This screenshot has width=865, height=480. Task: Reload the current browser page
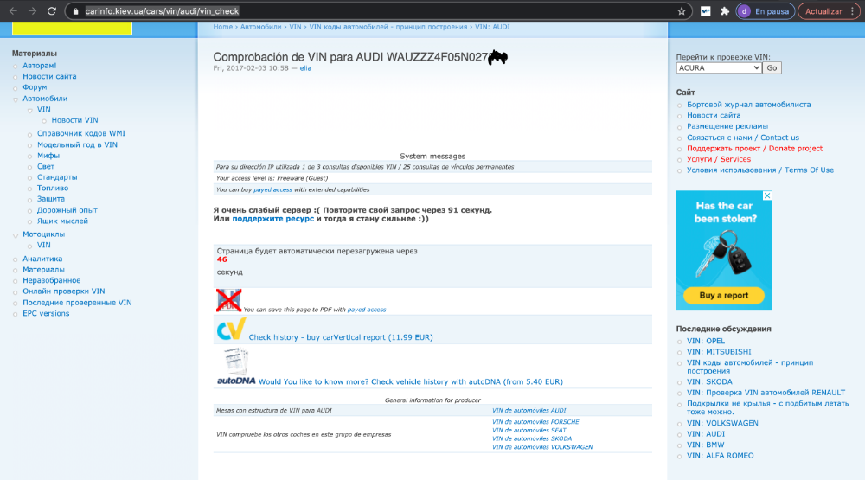pos(52,11)
